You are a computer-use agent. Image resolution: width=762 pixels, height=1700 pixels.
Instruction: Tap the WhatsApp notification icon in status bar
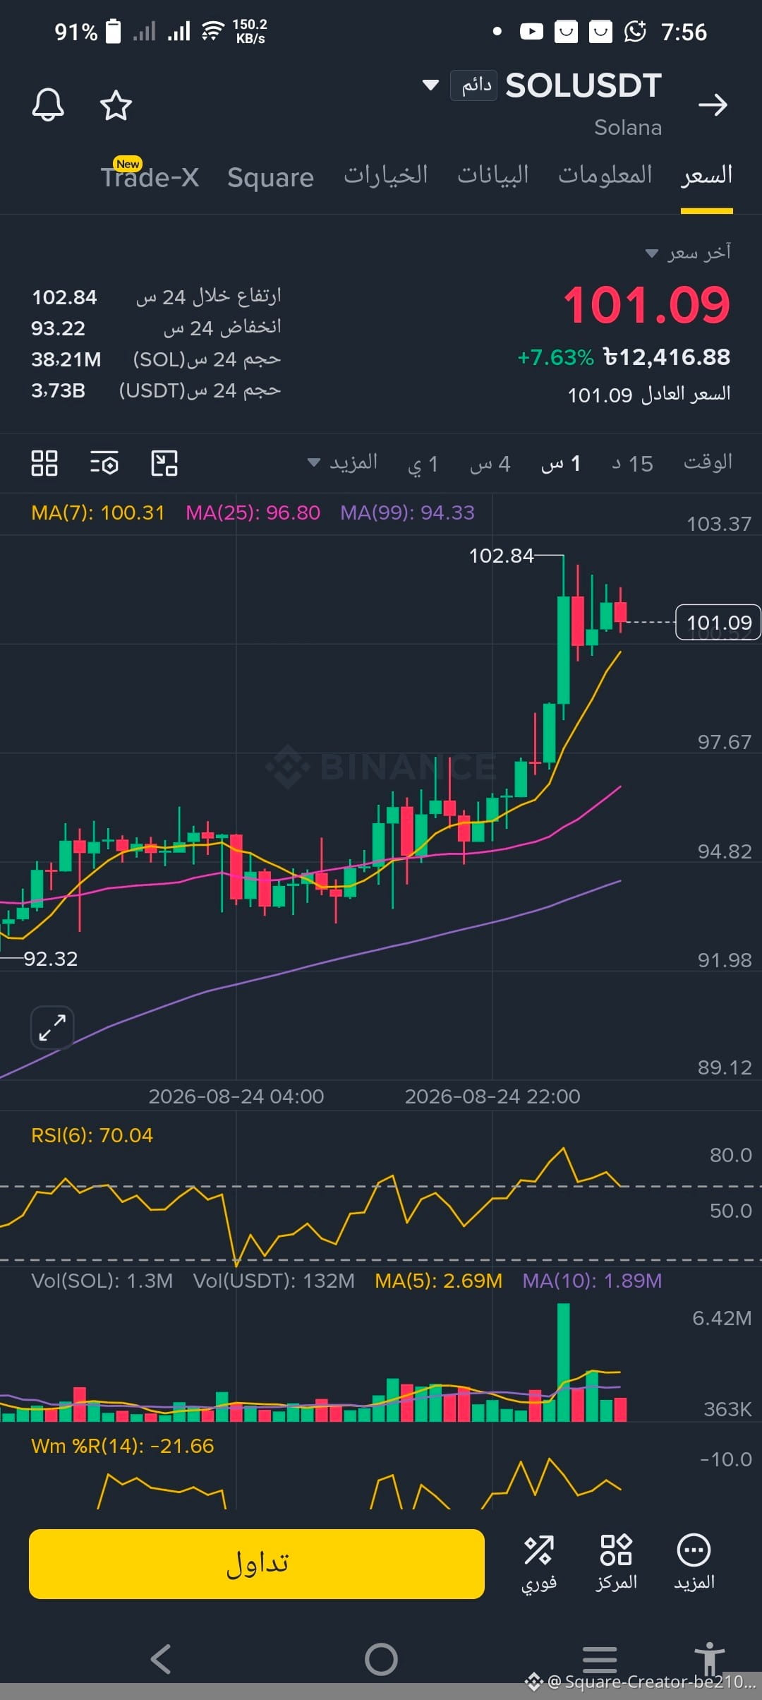pos(635,31)
